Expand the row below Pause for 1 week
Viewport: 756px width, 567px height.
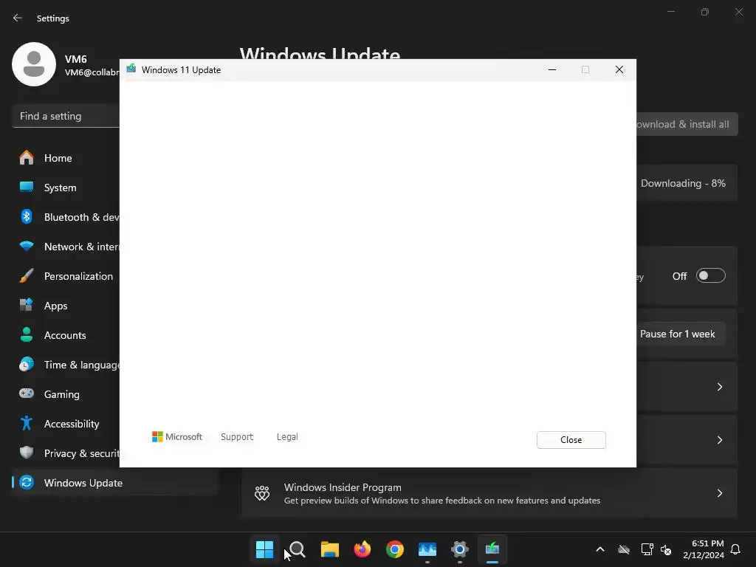(x=719, y=387)
